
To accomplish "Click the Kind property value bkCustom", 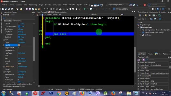I will 22,58.
